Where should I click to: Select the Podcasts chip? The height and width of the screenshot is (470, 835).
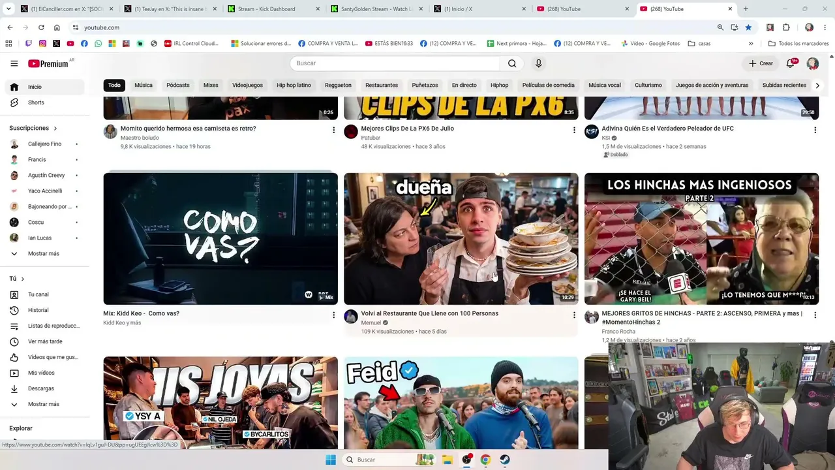click(x=178, y=85)
